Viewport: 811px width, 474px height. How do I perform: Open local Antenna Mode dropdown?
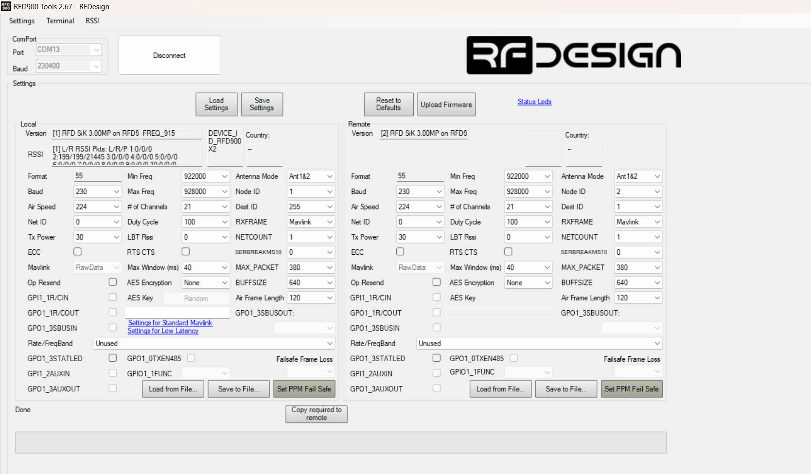point(311,176)
